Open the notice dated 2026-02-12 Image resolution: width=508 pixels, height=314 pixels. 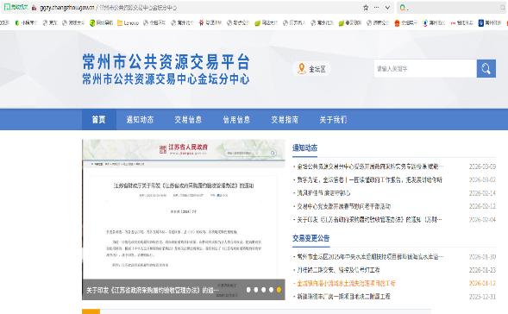tap(344, 206)
